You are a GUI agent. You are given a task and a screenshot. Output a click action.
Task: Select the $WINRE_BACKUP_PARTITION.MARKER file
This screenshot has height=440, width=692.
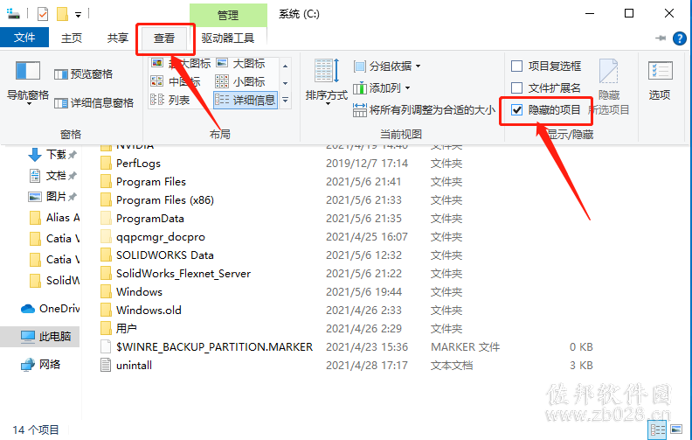click(x=214, y=346)
